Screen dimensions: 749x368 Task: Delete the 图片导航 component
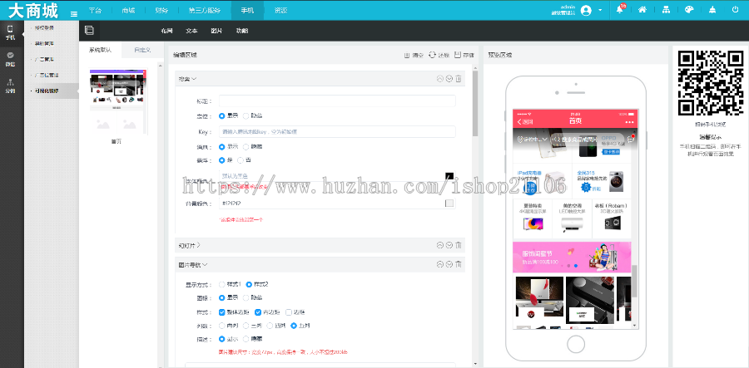[458, 264]
